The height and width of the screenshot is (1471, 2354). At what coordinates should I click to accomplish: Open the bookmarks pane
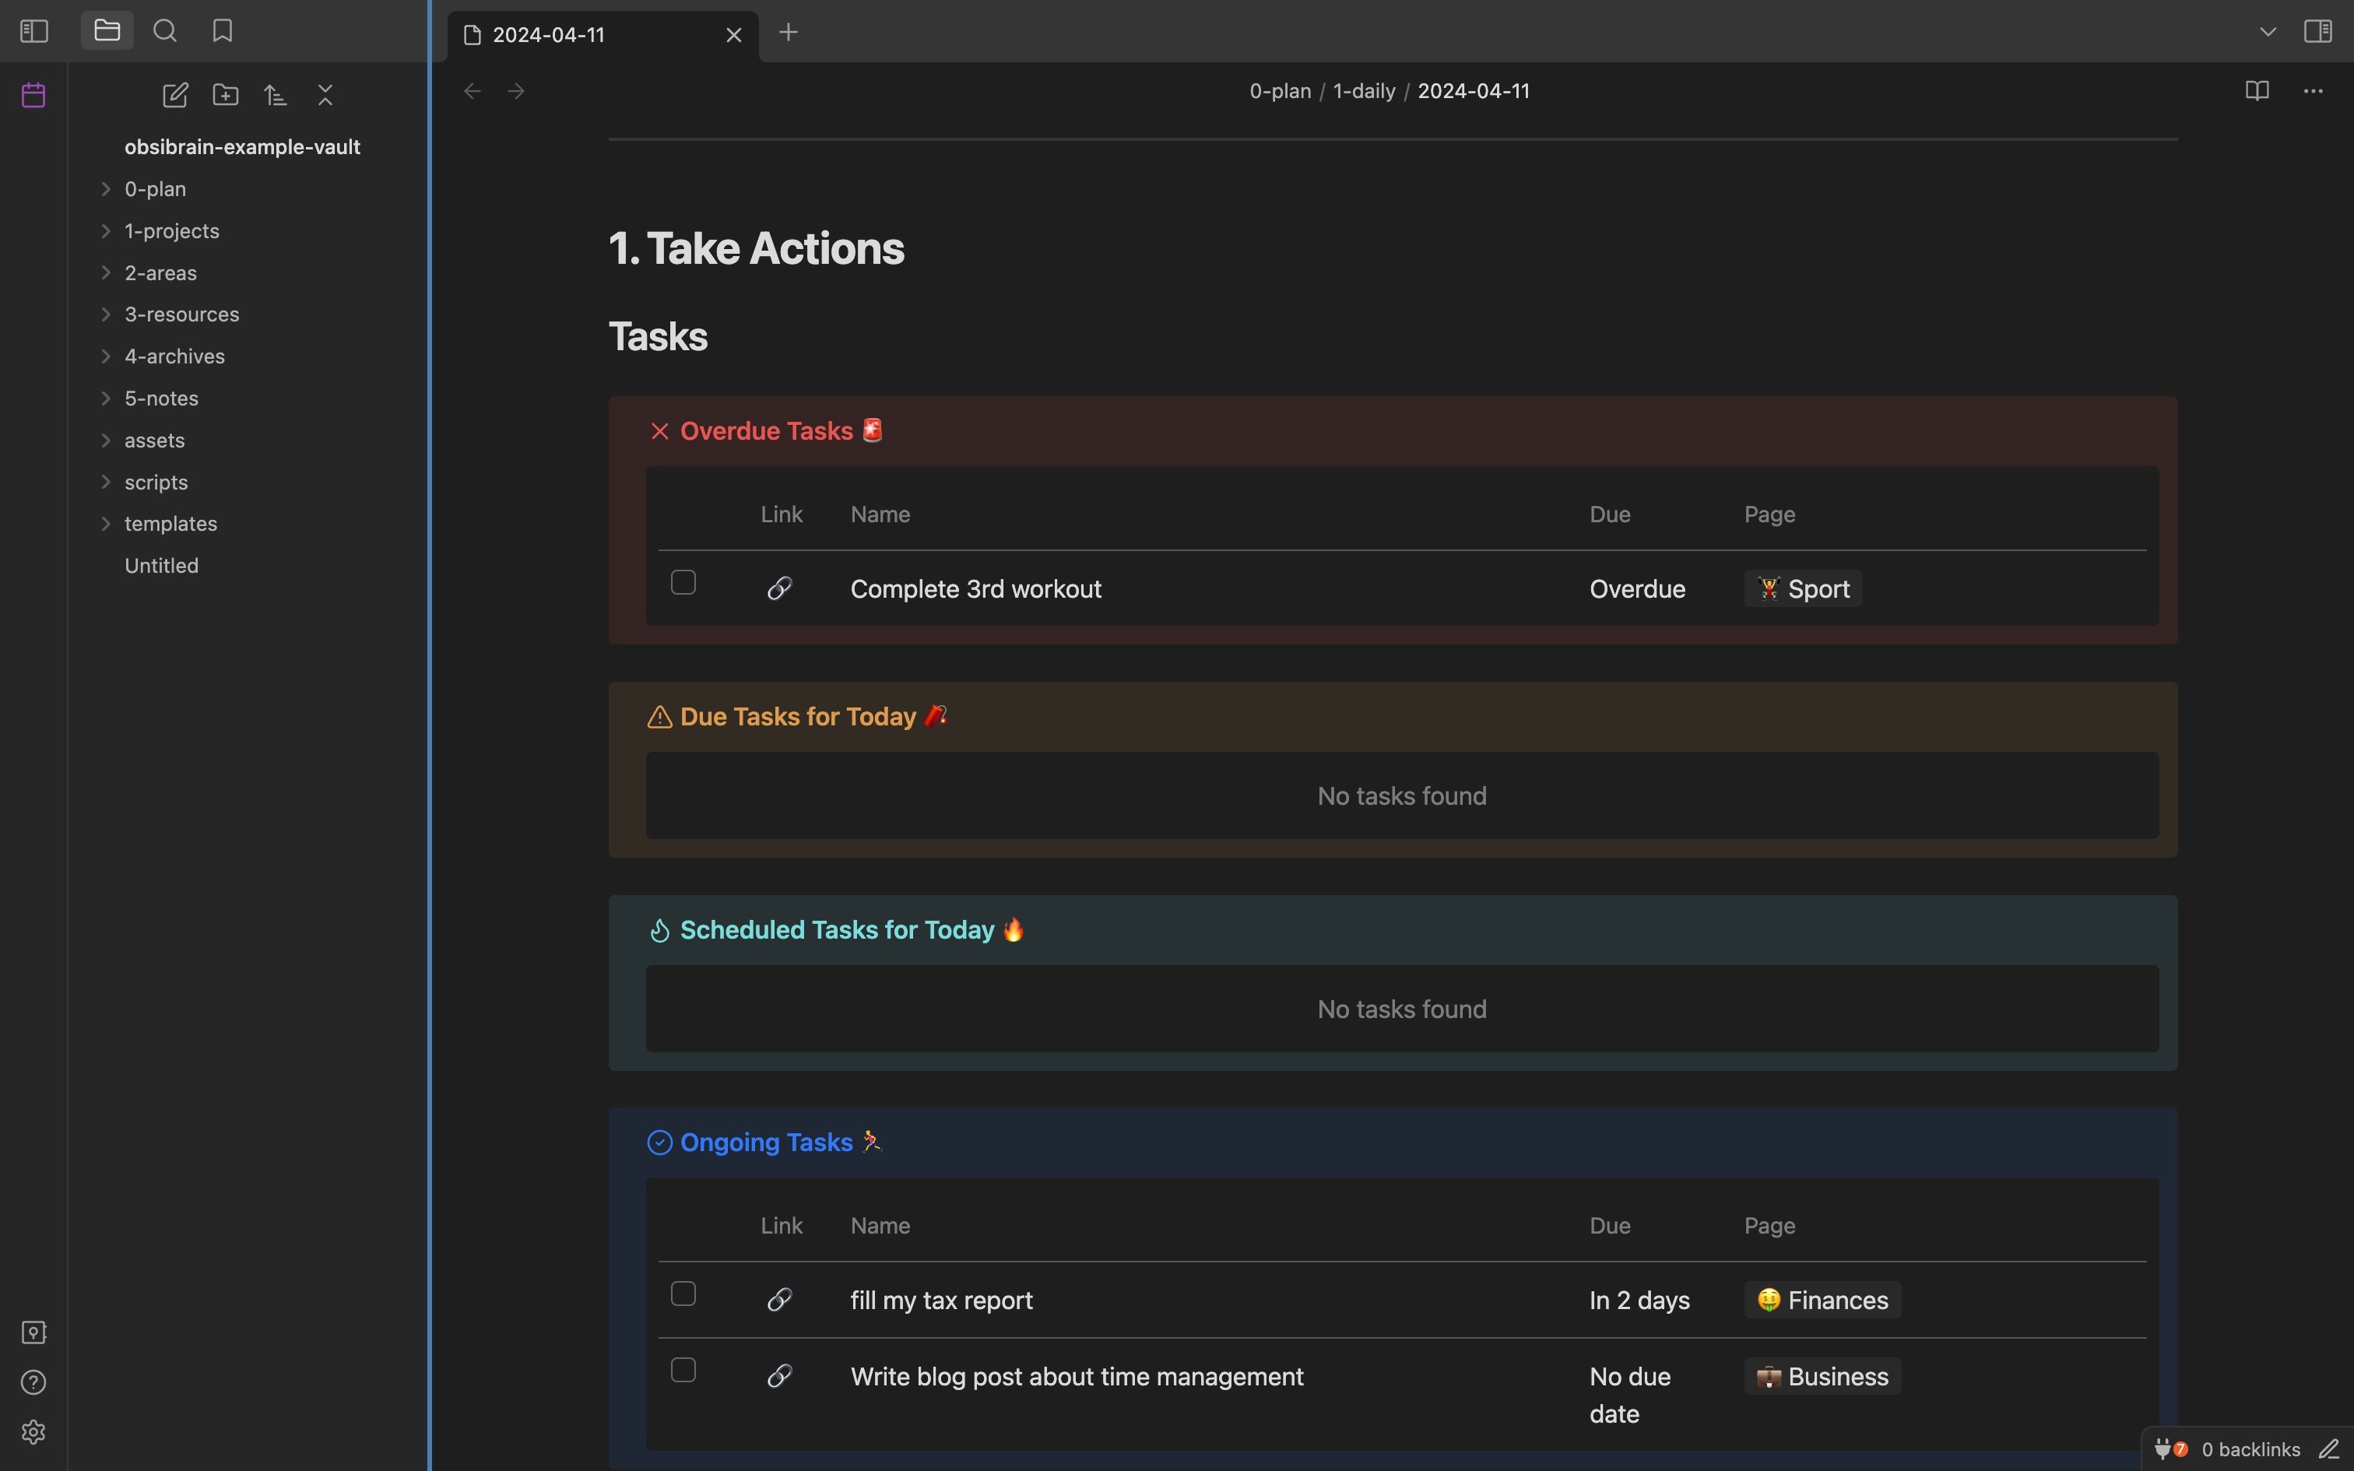pos(223,31)
